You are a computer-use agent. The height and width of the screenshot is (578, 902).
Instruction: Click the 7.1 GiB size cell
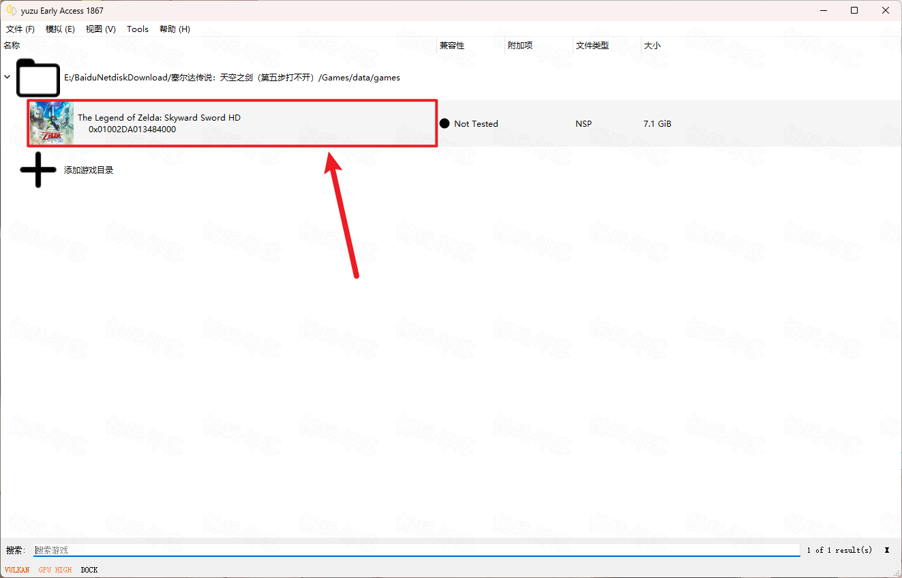657,124
